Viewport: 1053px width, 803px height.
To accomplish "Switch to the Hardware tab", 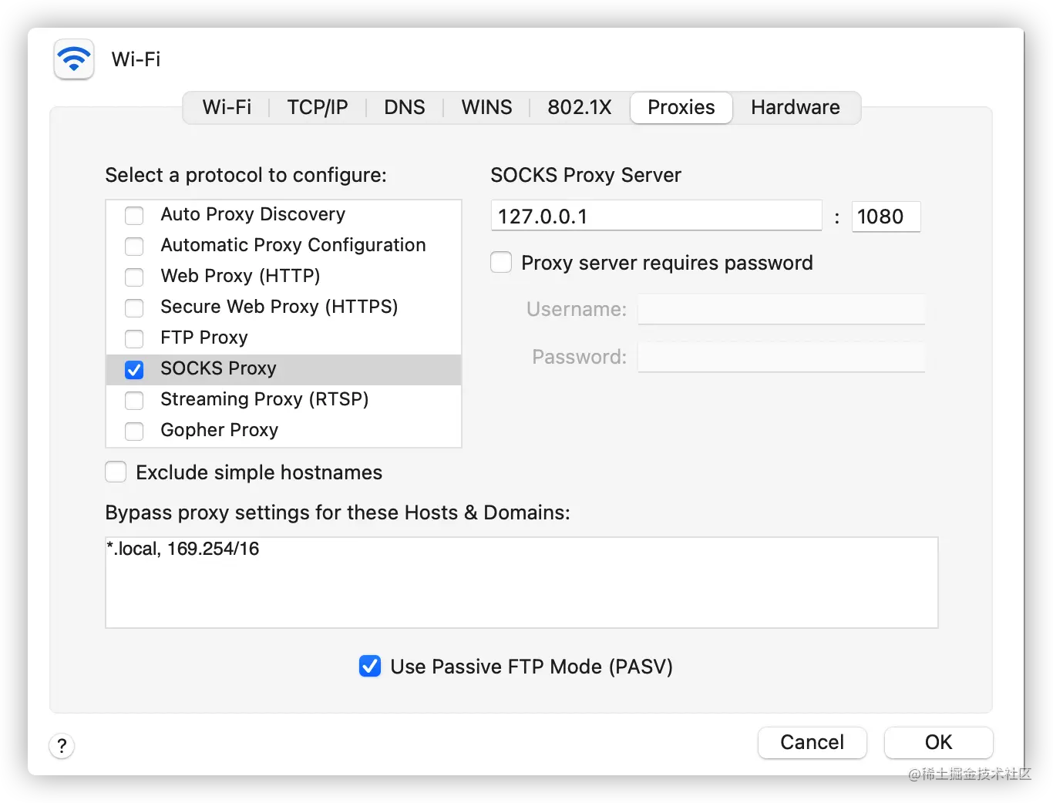I will (x=796, y=107).
